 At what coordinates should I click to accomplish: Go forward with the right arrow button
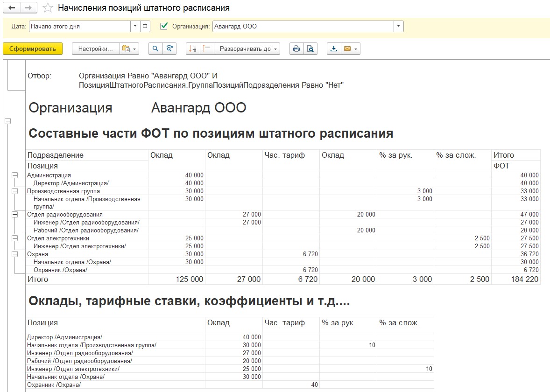(x=29, y=8)
